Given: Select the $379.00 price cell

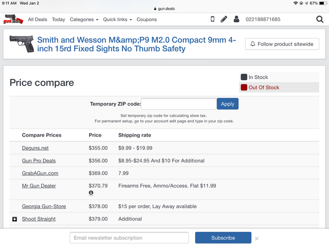Looking at the screenshot, I should [x=98, y=219].
